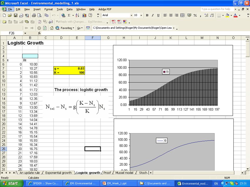Toggle Underline formatting
This screenshot has height=187, width=250.
pyautogui.click(x=158, y=15)
